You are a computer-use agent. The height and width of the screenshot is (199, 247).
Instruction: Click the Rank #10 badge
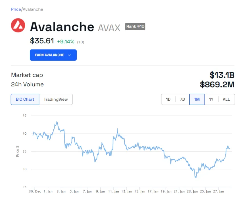tap(135, 26)
